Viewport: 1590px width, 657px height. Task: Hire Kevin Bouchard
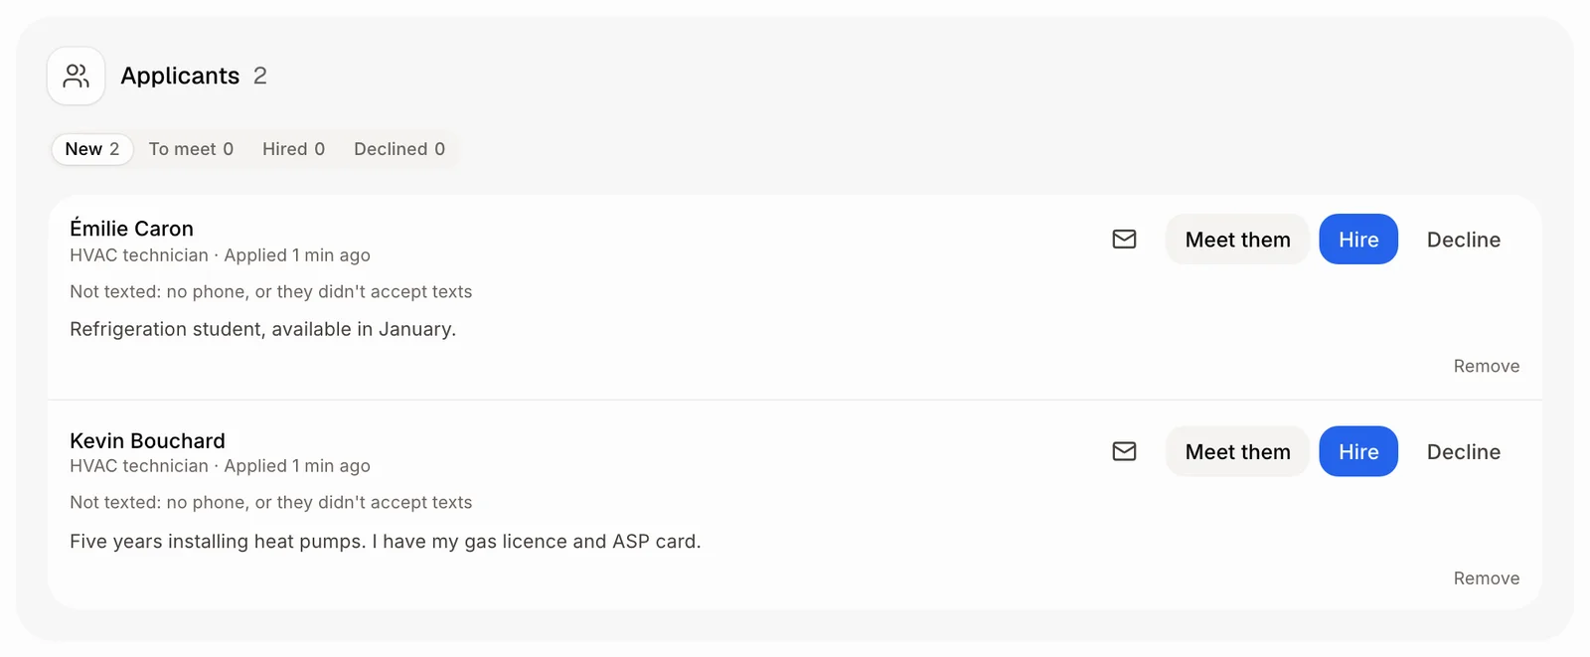(x=1358, y=451)
